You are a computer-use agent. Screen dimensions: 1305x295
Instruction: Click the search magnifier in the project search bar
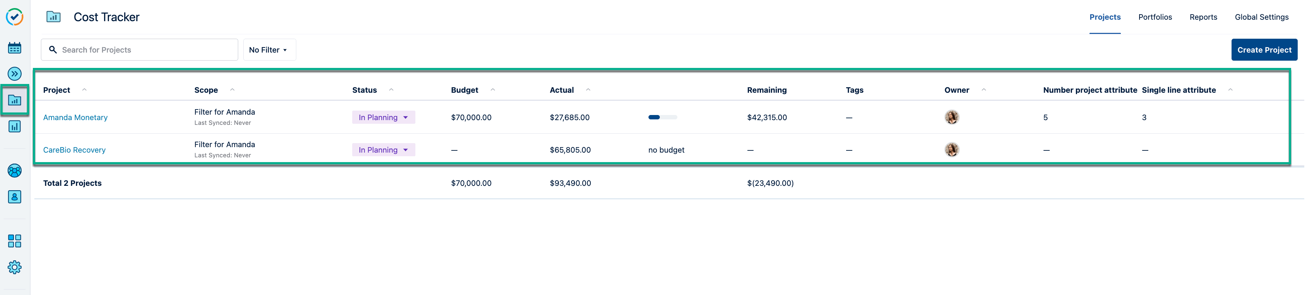click(x=53, y=50)
